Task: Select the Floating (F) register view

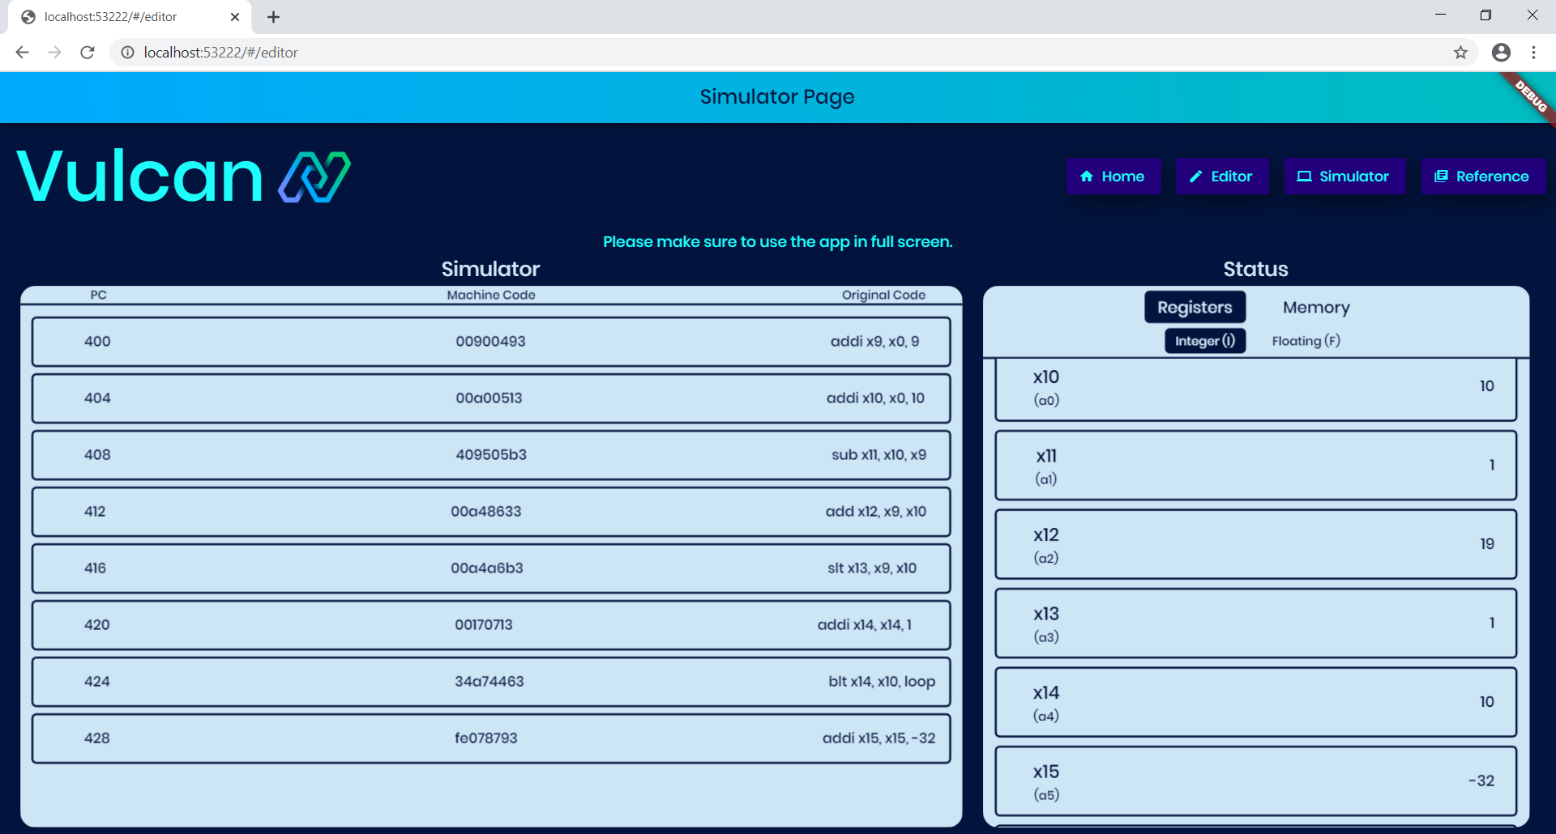Action: [x=1306, y=341]
